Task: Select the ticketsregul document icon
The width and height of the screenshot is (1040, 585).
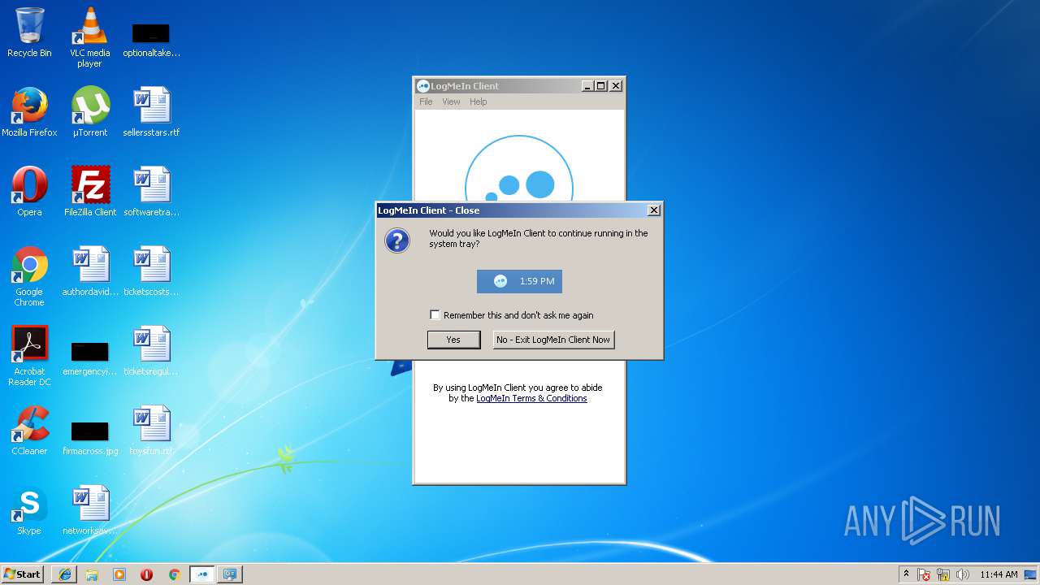Action: pyautogui.click(x=151, y=351)
